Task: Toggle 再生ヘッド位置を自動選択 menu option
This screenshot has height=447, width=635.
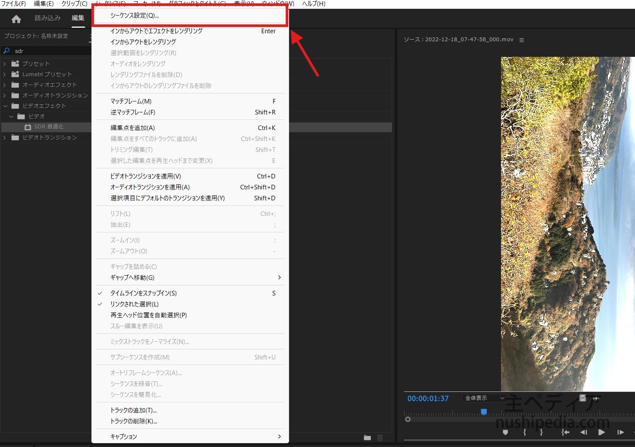Action: click(x=148, y=315)
